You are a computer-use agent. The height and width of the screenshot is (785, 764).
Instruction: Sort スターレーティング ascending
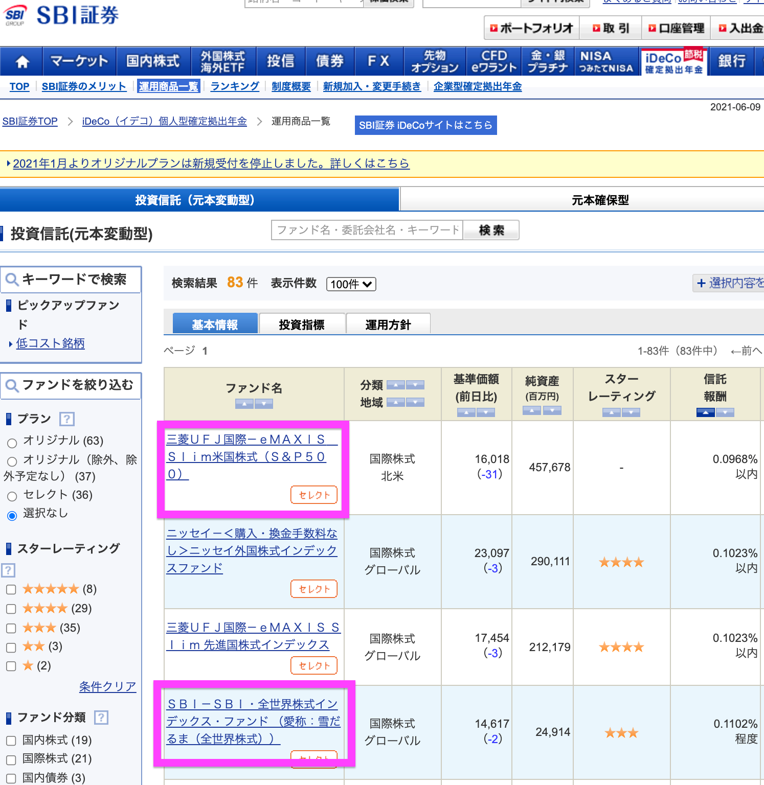tap(612, 412)
